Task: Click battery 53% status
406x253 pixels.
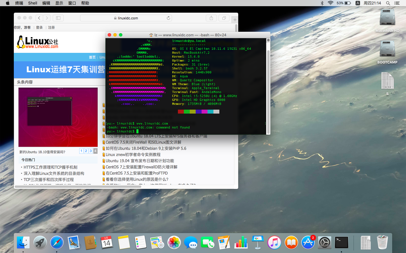Action: pos(344,3)
